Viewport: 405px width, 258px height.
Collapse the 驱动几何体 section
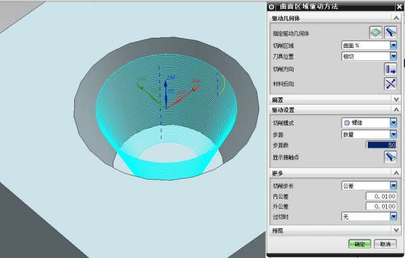tap(396, 18)
